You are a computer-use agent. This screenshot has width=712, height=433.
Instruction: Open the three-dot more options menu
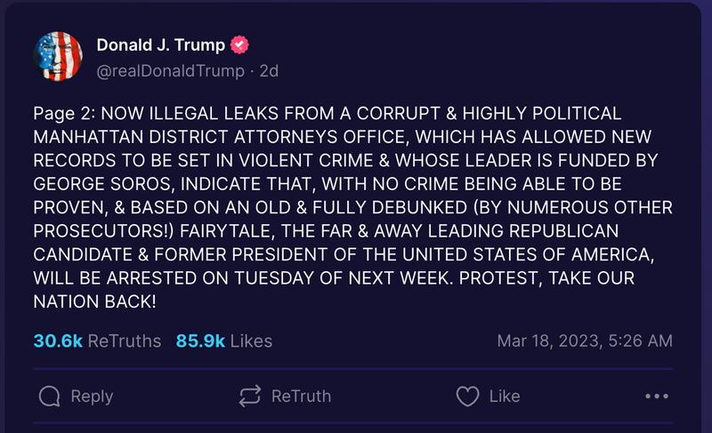click(656, 397)
